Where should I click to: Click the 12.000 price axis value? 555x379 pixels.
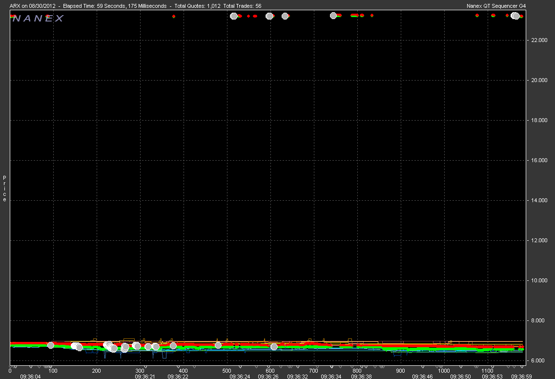[539, 240]
